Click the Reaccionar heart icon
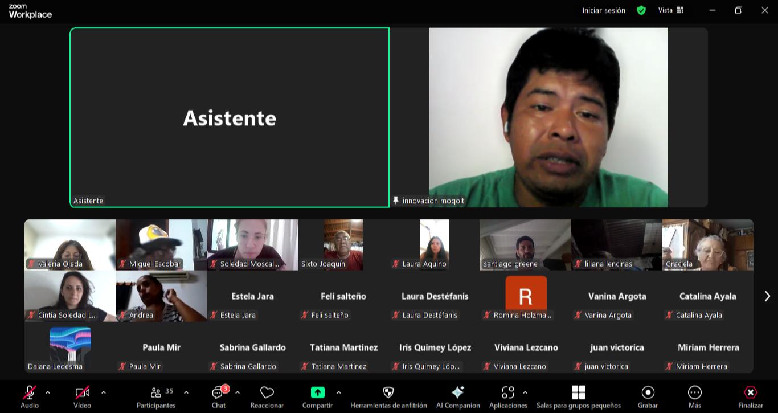Screen dimensions: 778x413 click(267, 396)
